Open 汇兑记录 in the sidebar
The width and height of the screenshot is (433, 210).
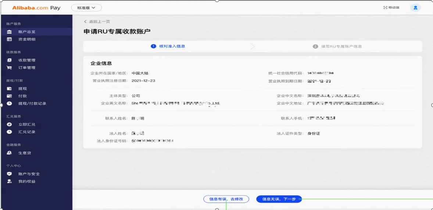click(27, 132)
